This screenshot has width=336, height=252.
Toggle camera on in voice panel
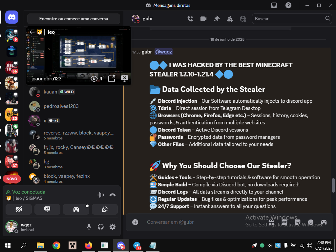pos(19,209)
